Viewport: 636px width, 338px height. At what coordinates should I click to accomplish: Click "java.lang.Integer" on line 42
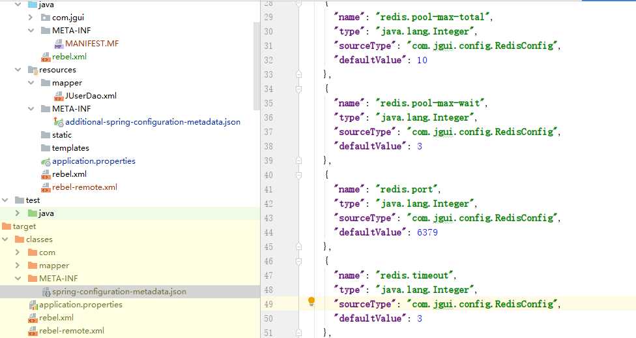click(x=425, y=204)
